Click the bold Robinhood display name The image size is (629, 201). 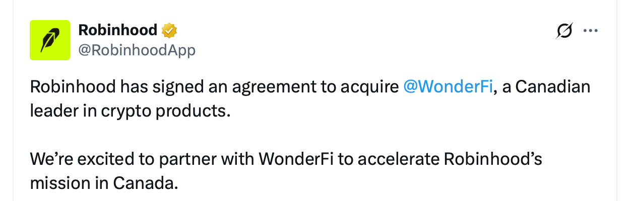pos(117,30)
